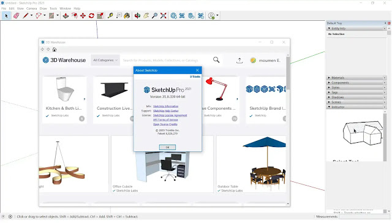Select the Offset tool

(x=74, y=16)
